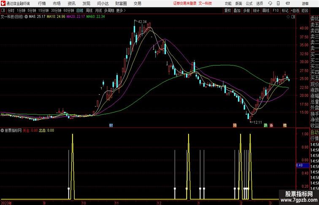The width and height of the screenshot is (319, 205).
Task: Click month 10 on the time axis
Action: point(84,203)
